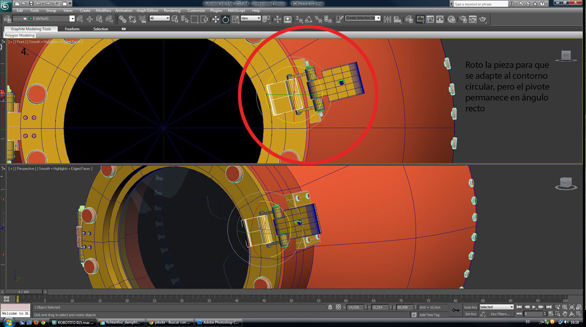This screenshot has width=586, height=327.
Task: Click the Align tool icon
Action: [397, 19]
